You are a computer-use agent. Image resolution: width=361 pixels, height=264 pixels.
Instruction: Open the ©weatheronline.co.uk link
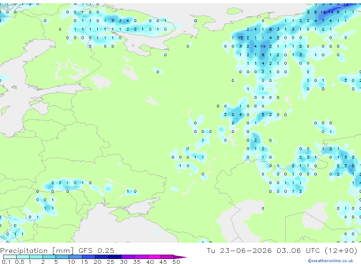pyautogui.click(x=331, y=261)
